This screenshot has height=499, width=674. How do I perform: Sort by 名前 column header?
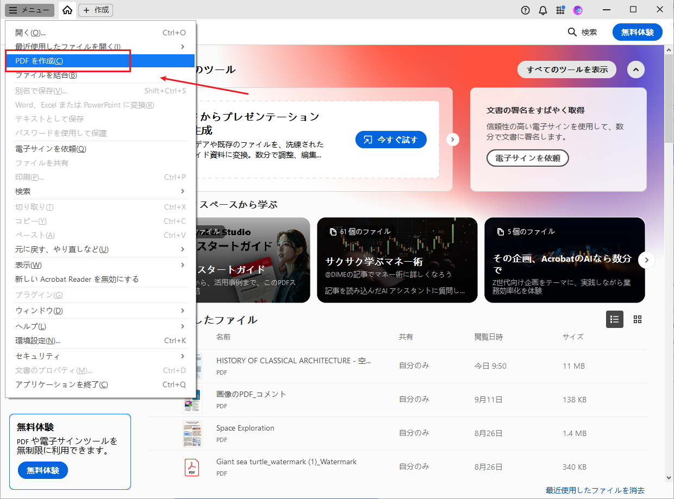223,337
